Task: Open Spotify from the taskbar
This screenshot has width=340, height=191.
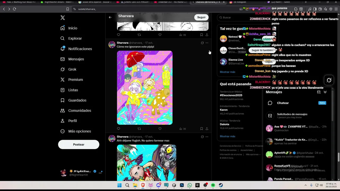Action: [x=213, y=185]
